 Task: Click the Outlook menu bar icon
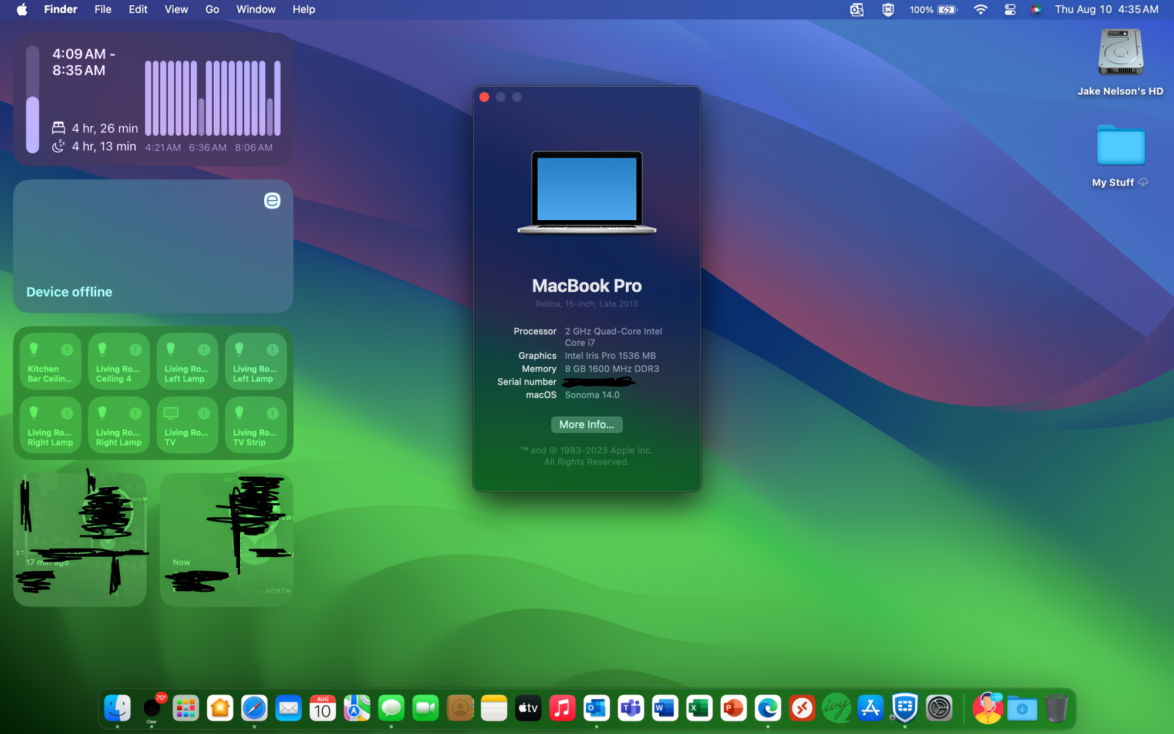point(857,9)
